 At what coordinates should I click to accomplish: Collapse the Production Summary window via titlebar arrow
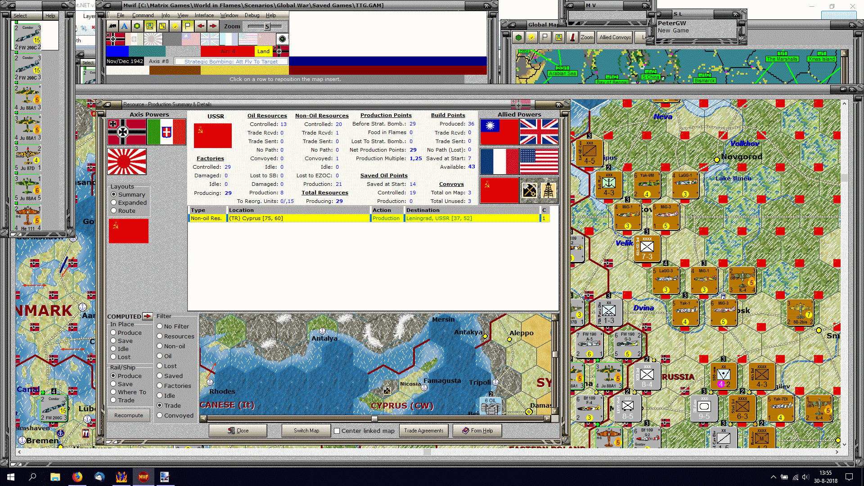click(108, 104)
